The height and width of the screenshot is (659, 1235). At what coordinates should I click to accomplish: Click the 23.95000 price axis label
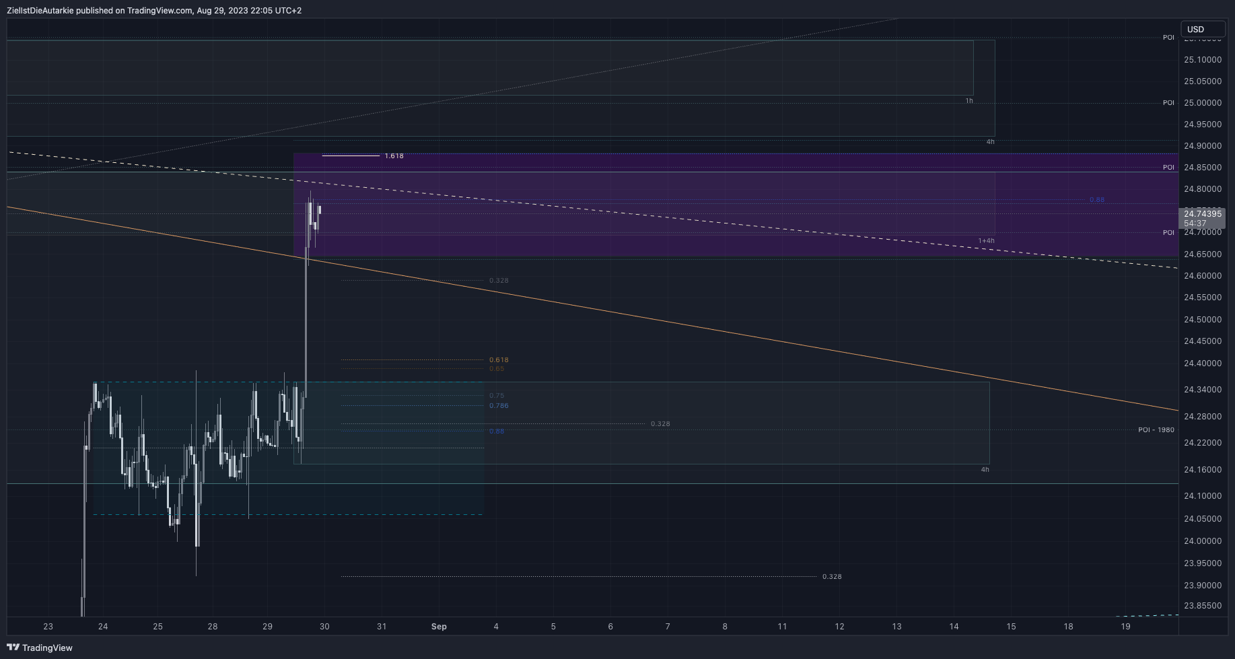coord(1203,563)
